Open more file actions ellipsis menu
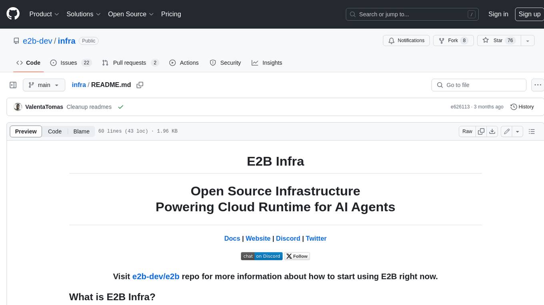This screenshot has height=305, width=544. [538, 85]
